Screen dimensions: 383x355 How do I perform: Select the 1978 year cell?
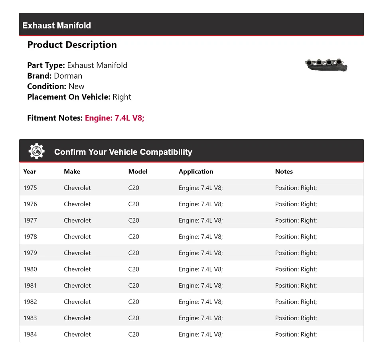(x=30, y=237)
